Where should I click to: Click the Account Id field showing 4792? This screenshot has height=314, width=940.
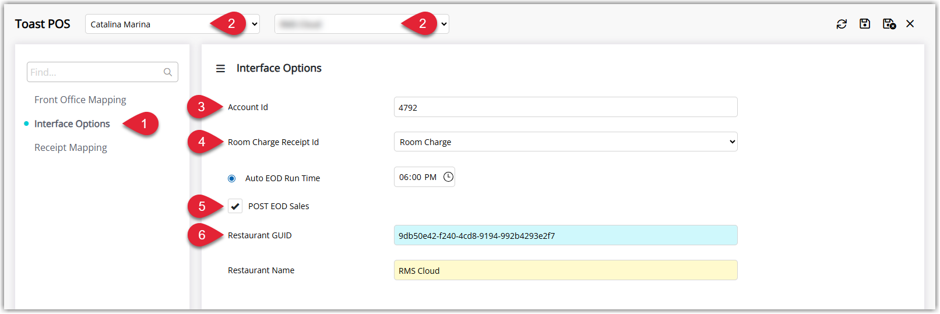pyautogui.click(x=566, y=107)
